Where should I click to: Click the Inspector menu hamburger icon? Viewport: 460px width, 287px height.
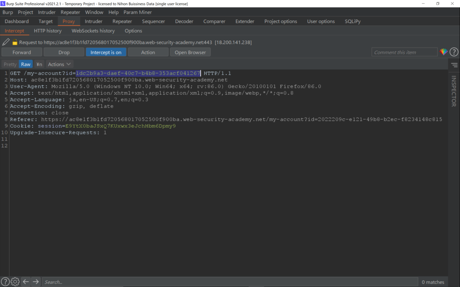click(x=454, y=65)
